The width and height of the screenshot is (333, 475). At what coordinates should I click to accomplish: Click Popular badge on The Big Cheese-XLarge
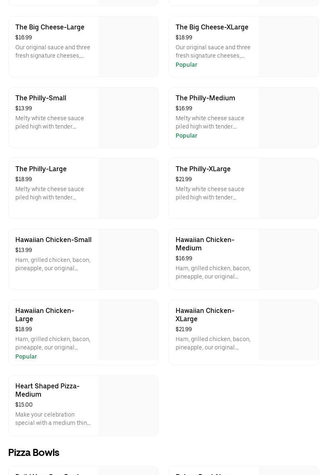(186, 65)
